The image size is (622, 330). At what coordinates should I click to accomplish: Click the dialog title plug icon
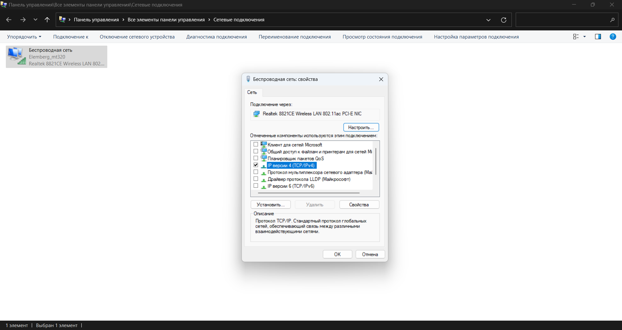point(248,79)
